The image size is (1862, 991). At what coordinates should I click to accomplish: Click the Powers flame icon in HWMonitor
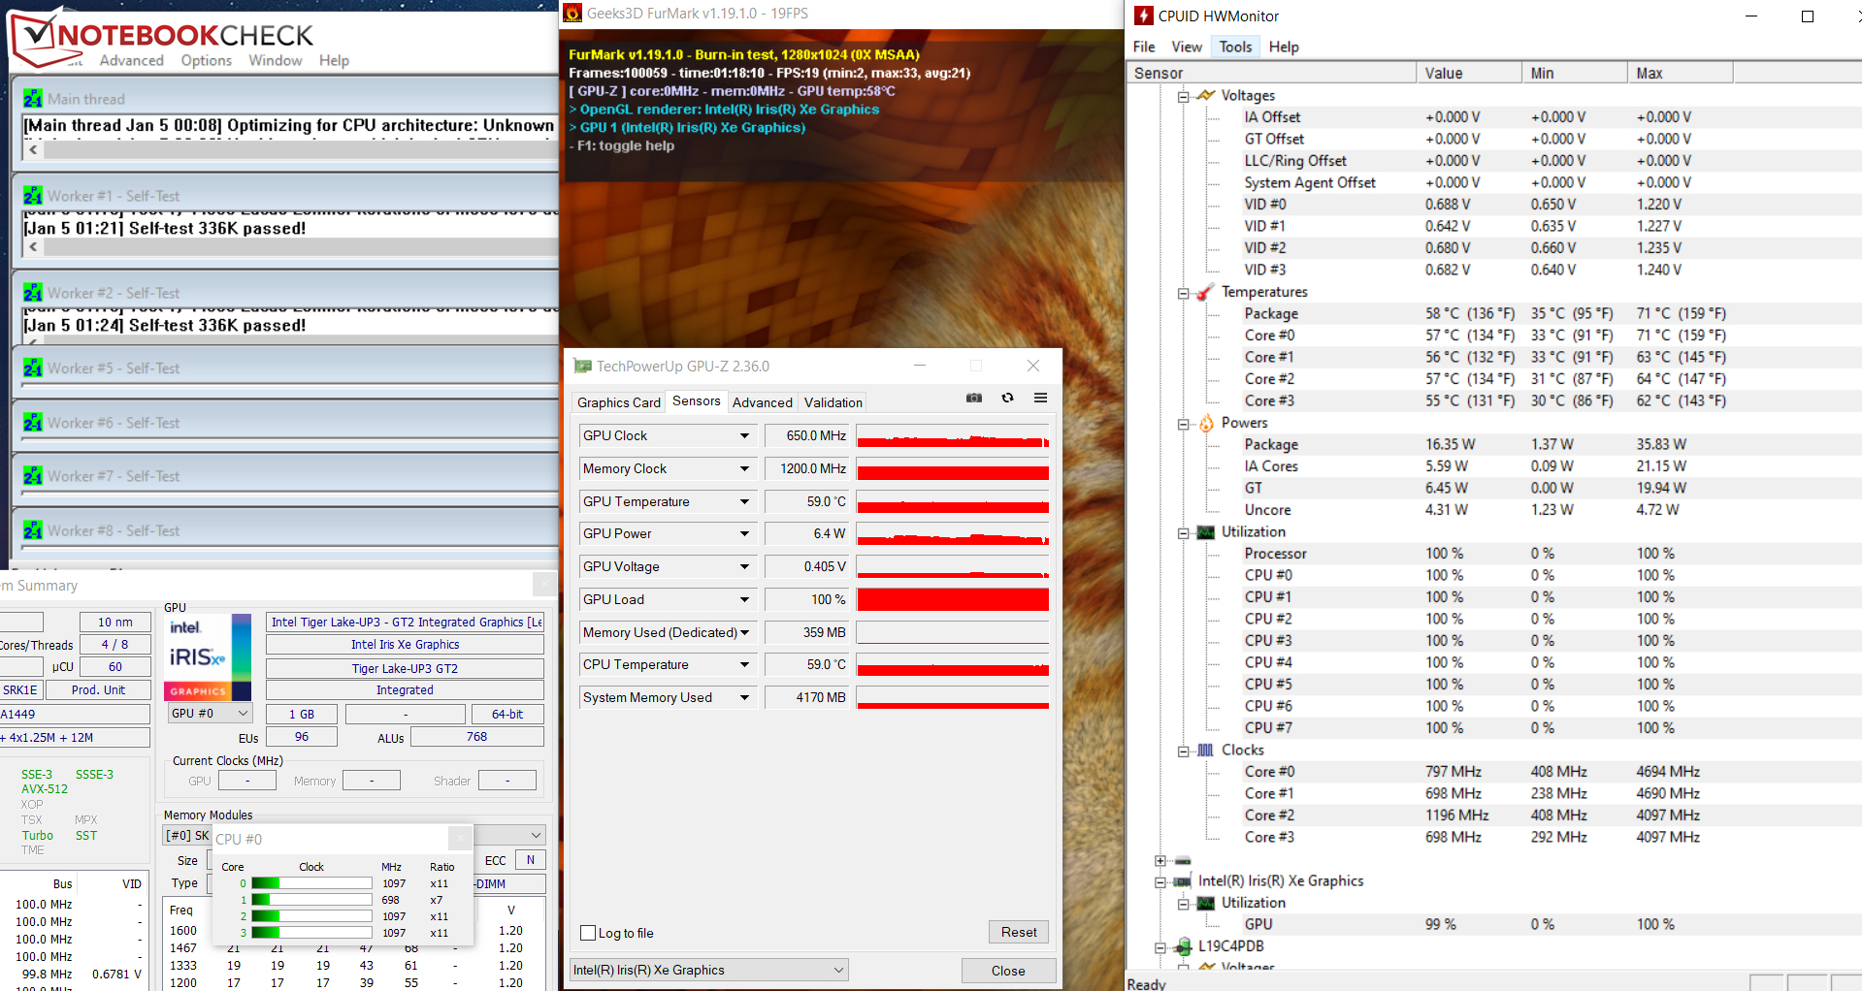point(1206,423)
